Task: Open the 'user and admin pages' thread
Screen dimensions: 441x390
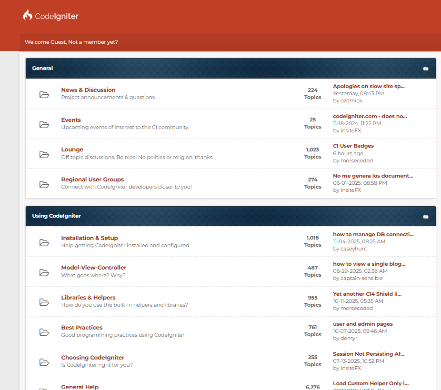Action: [x=362, y=324]
